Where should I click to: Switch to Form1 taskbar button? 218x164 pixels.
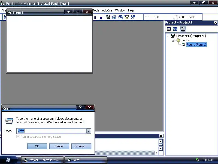(86, 160)
